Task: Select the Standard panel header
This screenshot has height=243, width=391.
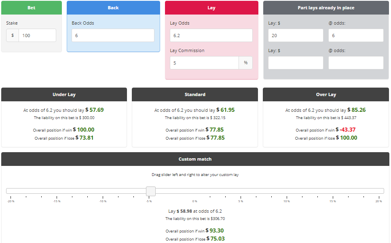Action: 195,94
